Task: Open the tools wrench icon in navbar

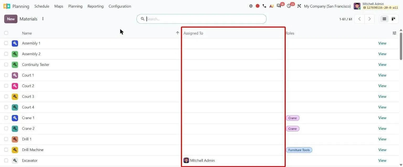Action: [x=299, y=6]
